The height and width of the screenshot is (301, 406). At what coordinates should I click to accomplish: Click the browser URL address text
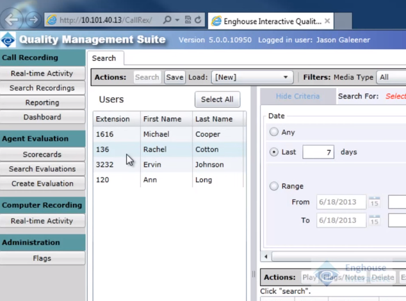pos(106,20)
